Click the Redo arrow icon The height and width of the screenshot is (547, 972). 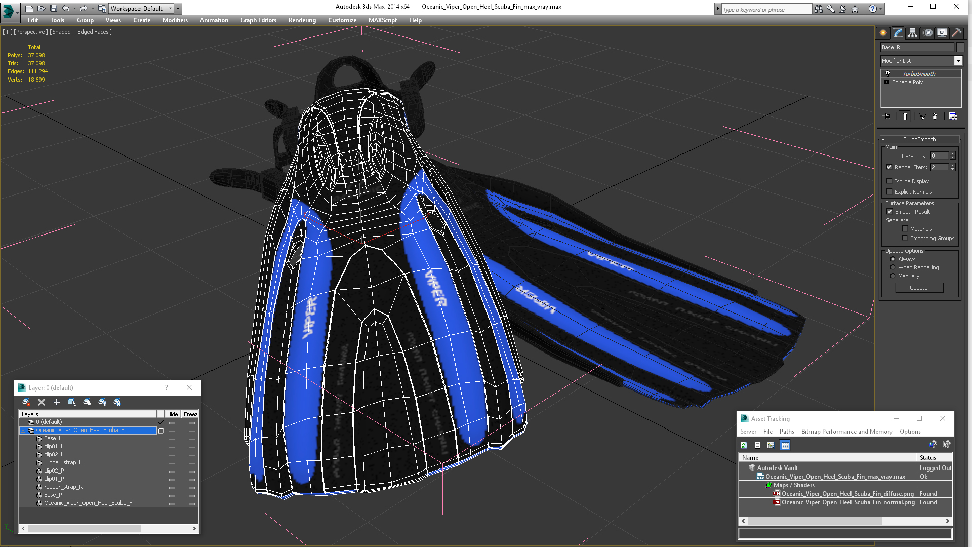tap(84, 8)
